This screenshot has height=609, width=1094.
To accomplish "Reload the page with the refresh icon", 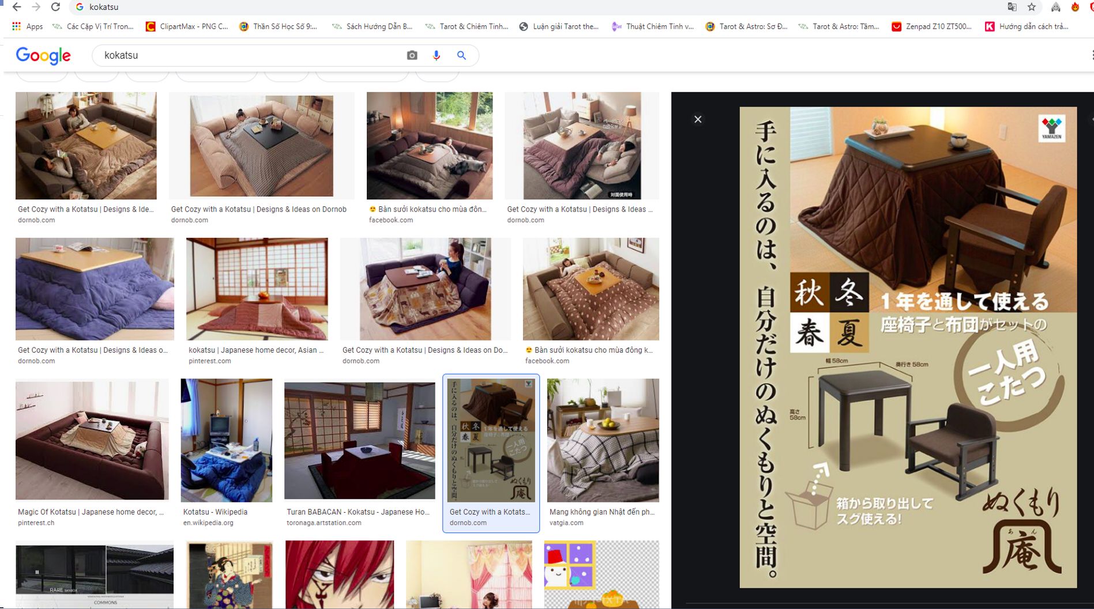I will click(x=55, y=7).
